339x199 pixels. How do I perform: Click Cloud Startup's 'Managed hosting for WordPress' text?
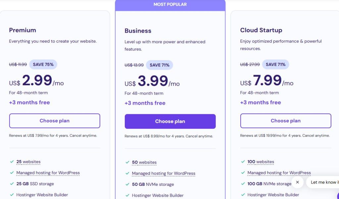click(279, 173)
